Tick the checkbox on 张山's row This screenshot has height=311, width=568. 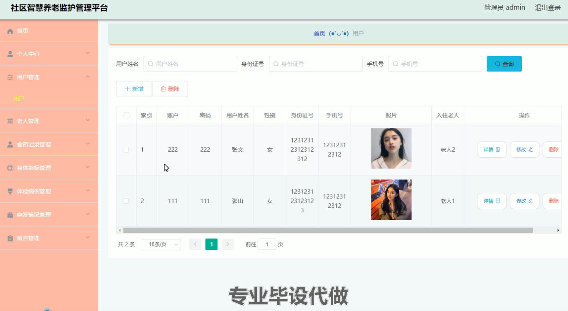tap(126, 201)
